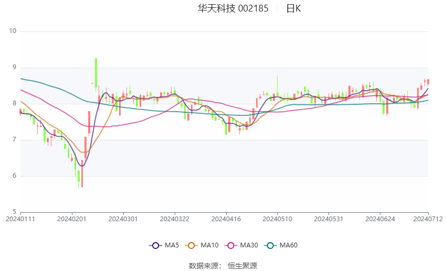Click the 20240624 x-axis date label
446x271 pixels.
[x=380, y=219]
